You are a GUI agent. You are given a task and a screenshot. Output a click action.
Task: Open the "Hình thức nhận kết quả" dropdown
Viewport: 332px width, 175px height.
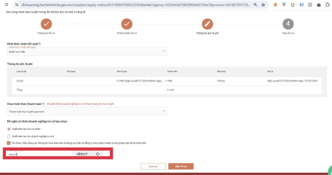(87, 52)
